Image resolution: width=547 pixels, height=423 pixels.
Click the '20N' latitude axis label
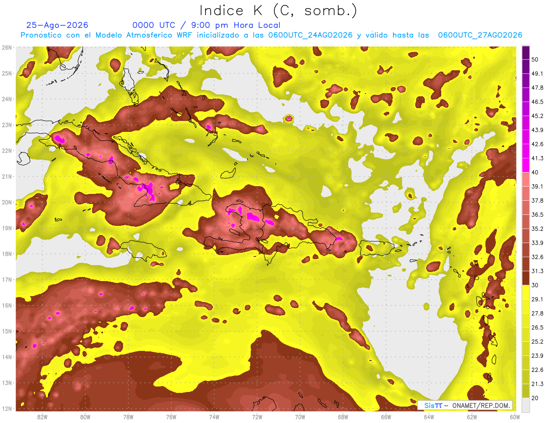pos(8,202)
